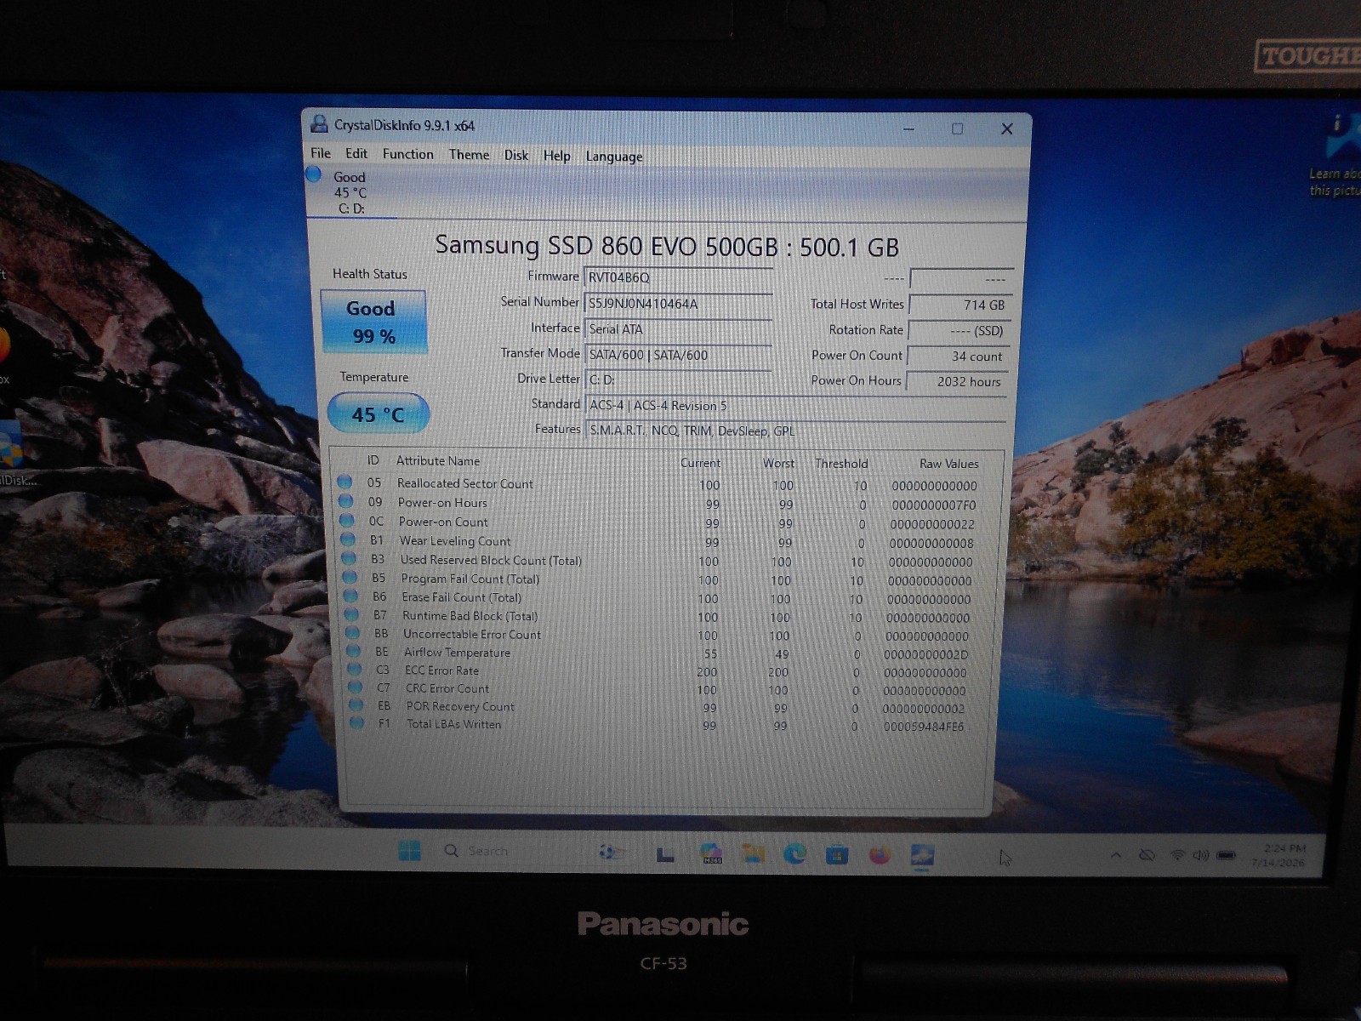Open the Help menu
This screenshot has height=1021, width=1361.
[556, 156]
